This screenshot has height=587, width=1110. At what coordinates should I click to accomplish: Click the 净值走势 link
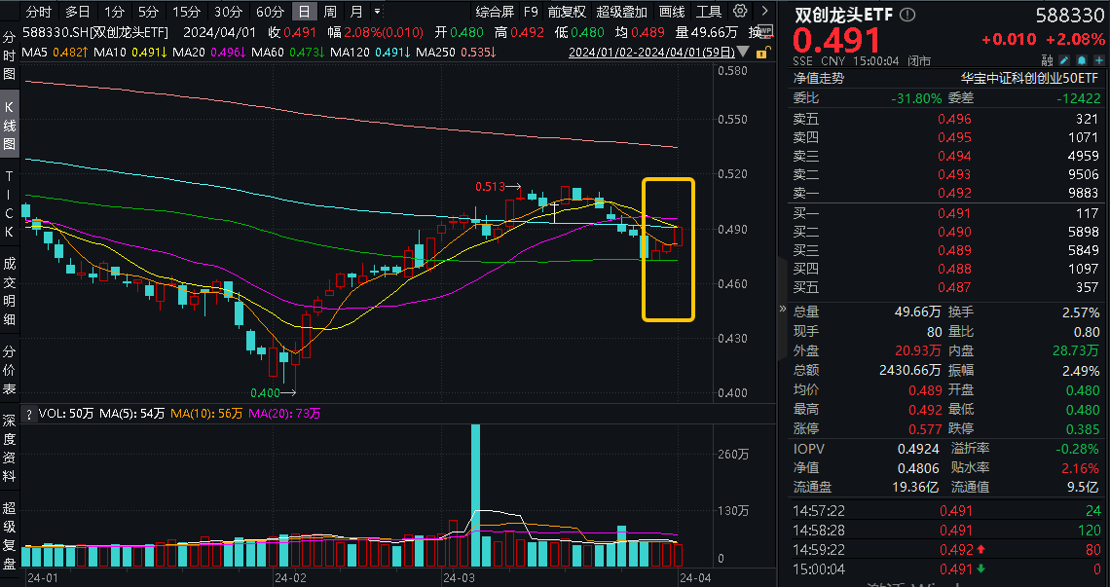(818, 78)
